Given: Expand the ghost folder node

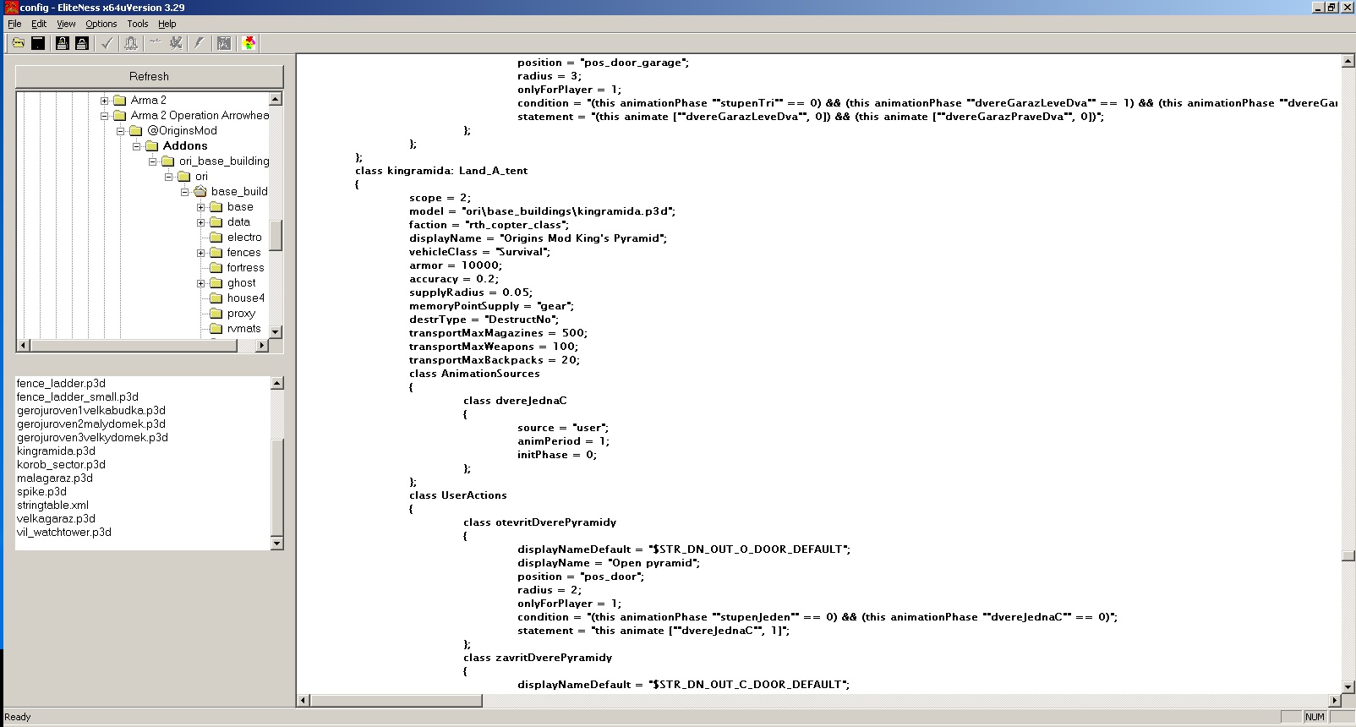Looking at the screenshot, I should pos(201,283).
